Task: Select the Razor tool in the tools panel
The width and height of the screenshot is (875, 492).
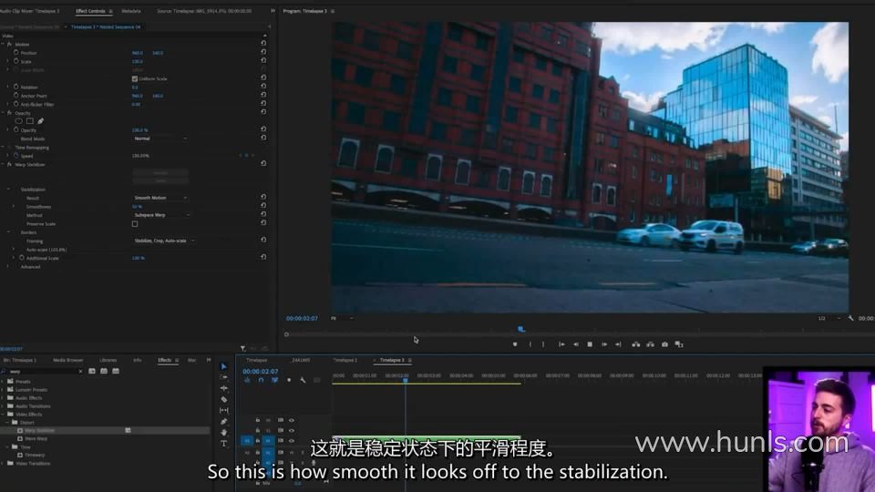Action: (x=224, y=399)
